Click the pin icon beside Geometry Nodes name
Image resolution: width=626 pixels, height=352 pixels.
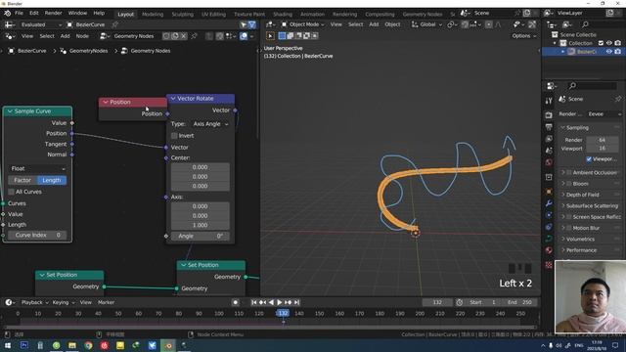(194, 36)
